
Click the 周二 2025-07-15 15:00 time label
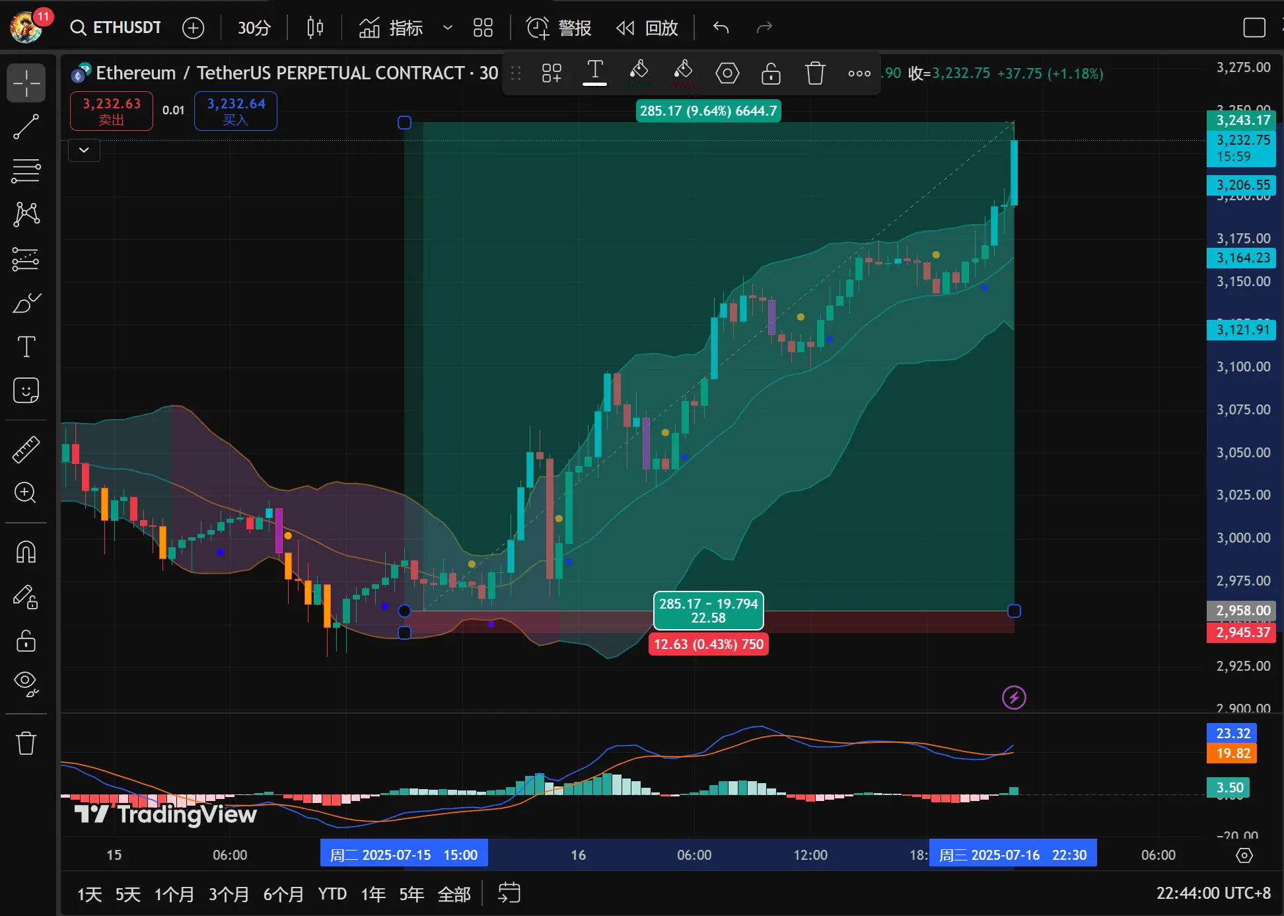tap(404, 855)
